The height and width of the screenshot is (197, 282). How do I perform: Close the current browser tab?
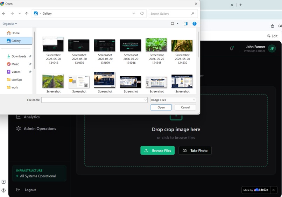coord(232,5)
